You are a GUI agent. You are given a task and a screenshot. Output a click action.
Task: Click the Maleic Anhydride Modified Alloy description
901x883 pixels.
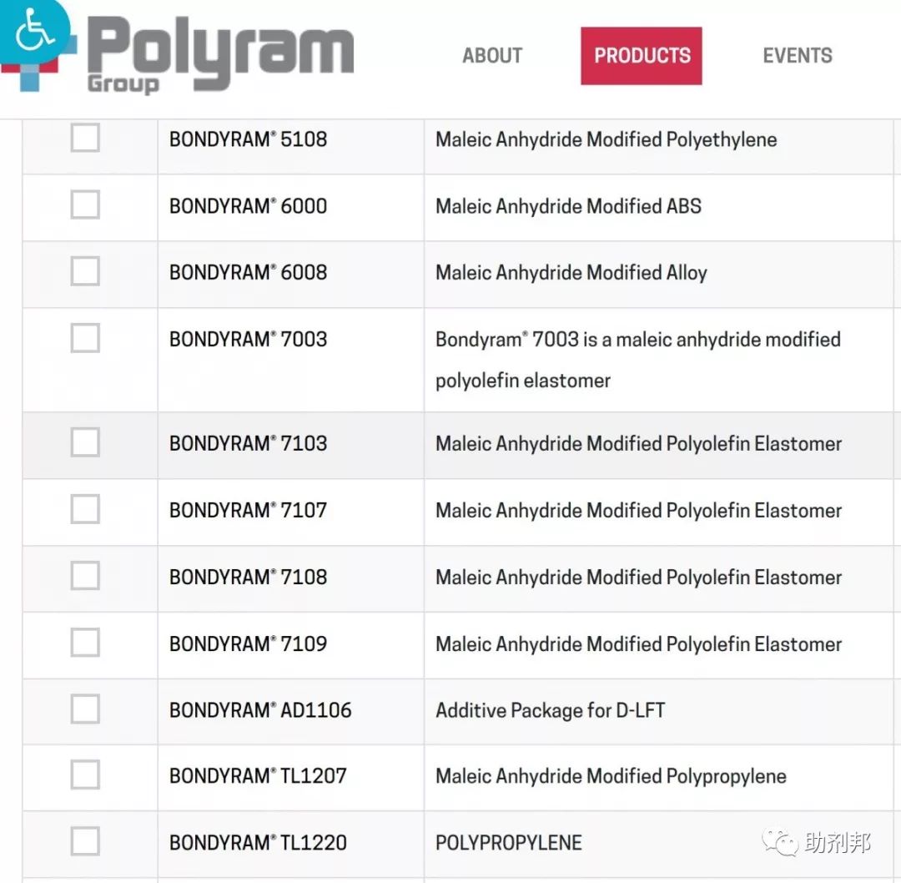[x=571, y=272]
